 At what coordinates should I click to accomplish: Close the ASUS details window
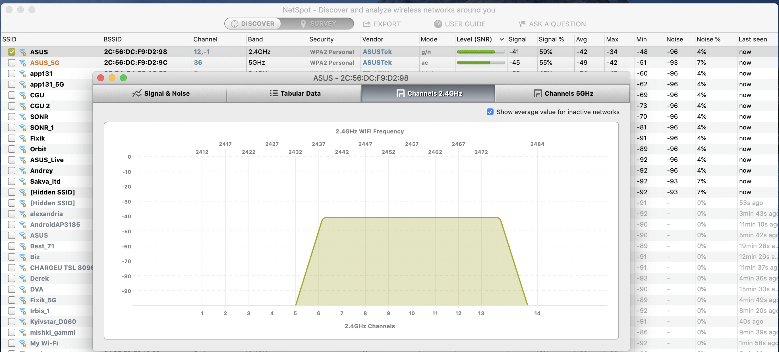(101, 78)
